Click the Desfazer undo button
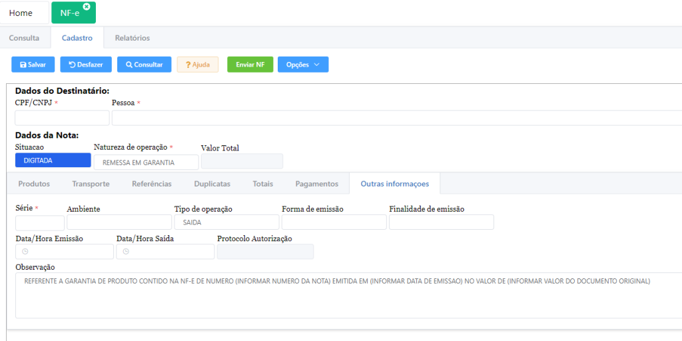This screenshot has height=341, width=682. (86, 65)
